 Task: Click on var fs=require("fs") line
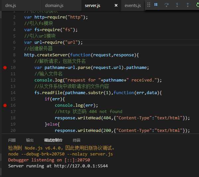coord(51,30)
